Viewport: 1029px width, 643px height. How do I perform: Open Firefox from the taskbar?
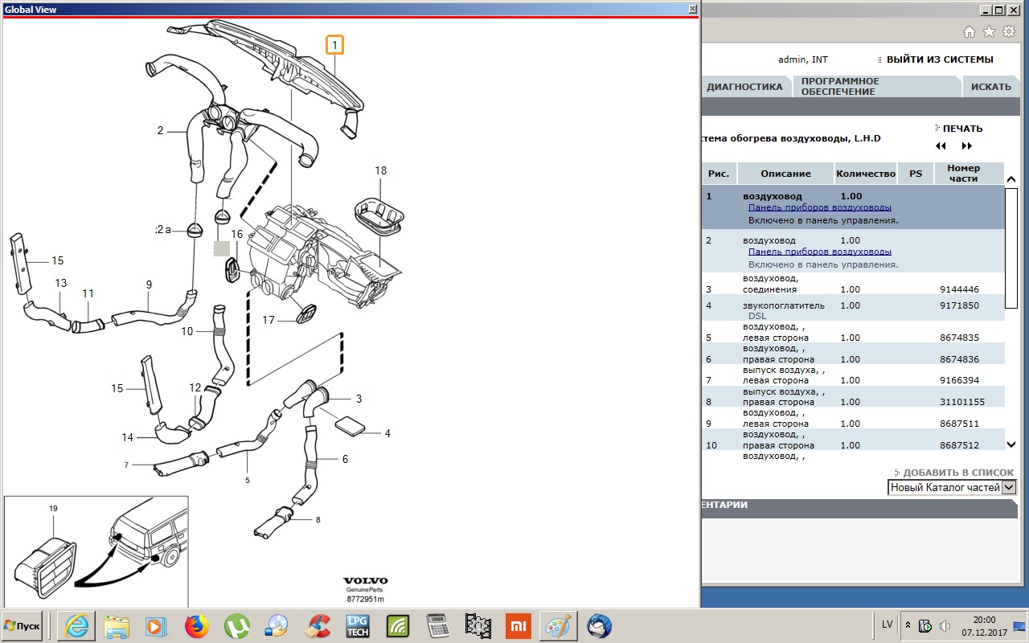coord(196,625)
